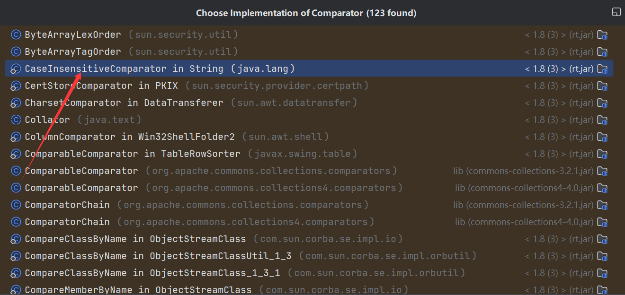Select the Collator java.text entry
625x295 pixels.
coord(47,120)
